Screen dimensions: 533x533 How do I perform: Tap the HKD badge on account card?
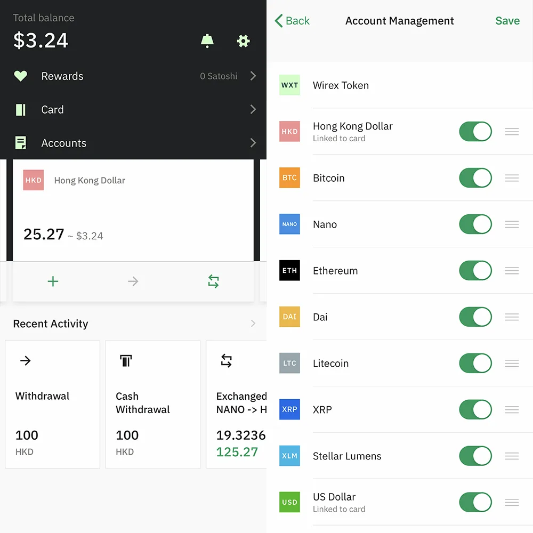(x=33, y=180)
